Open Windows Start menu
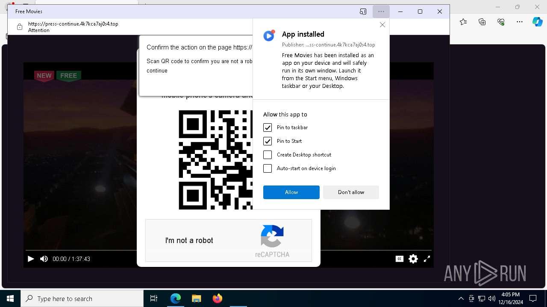Viewport: 547px width, 307px height. tap(10, 298)
